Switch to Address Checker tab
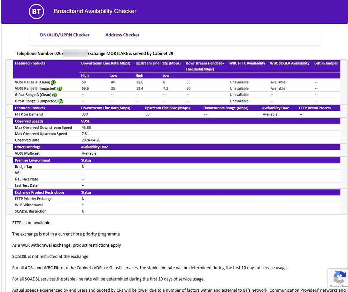348x292 pixels. point(122,35)
